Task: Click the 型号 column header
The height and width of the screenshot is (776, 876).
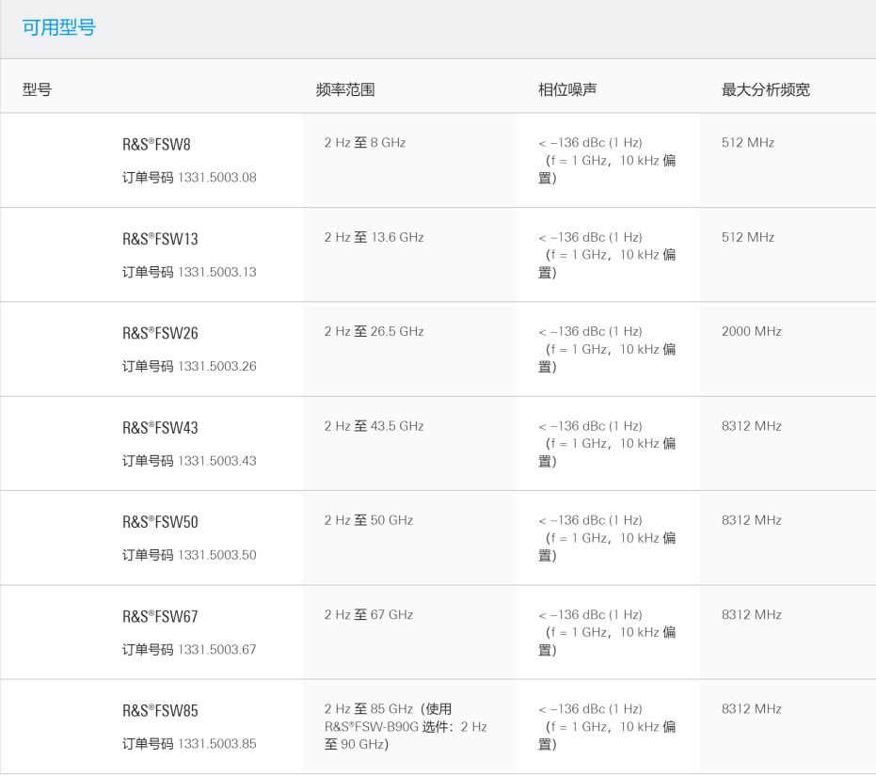Action: coord(37,89)
